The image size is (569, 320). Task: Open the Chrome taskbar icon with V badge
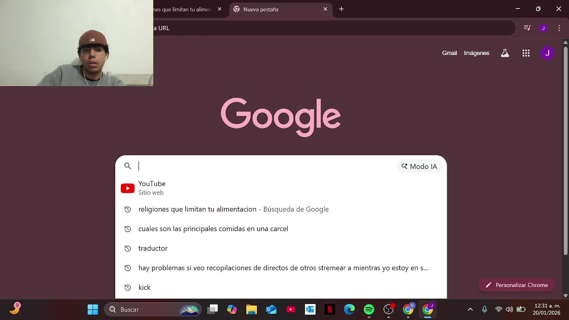point(408,309)
